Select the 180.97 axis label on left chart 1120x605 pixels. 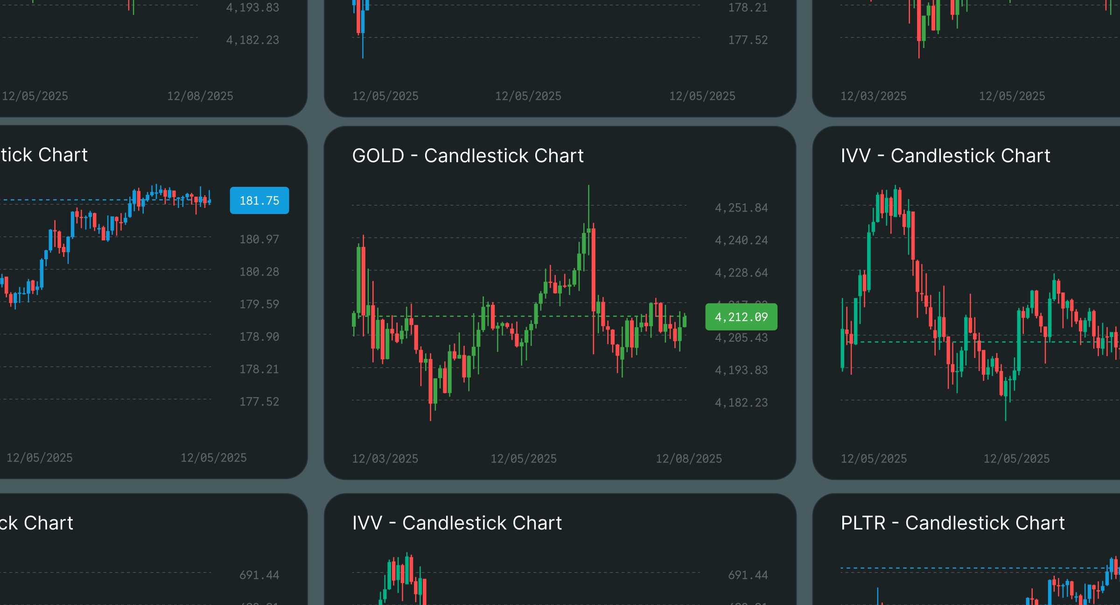[258, 239]
